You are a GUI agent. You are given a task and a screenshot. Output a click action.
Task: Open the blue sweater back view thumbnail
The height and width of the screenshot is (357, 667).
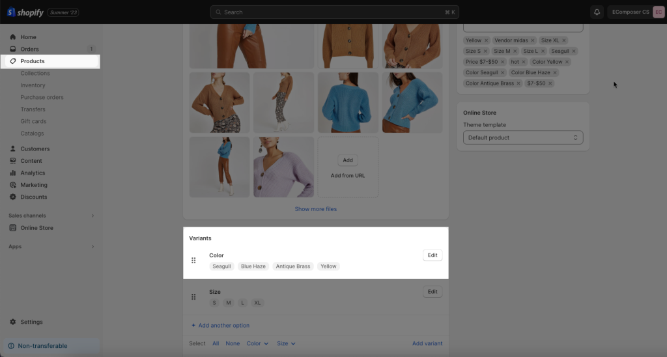[348, 102]
